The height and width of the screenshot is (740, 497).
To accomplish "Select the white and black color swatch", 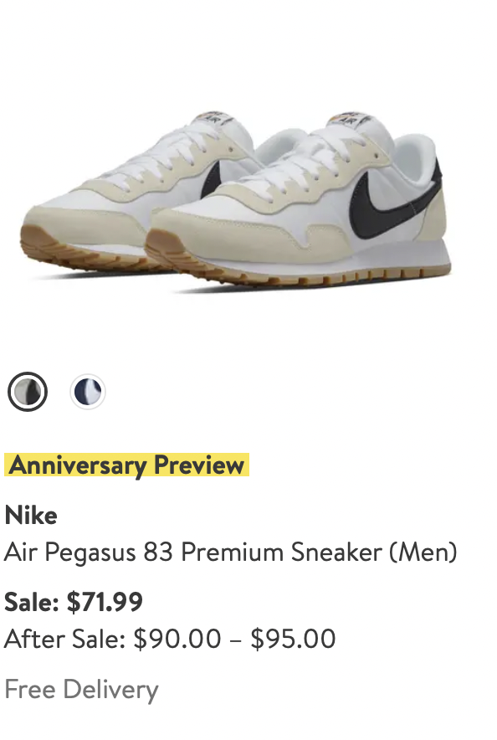I will coord(28,392).
